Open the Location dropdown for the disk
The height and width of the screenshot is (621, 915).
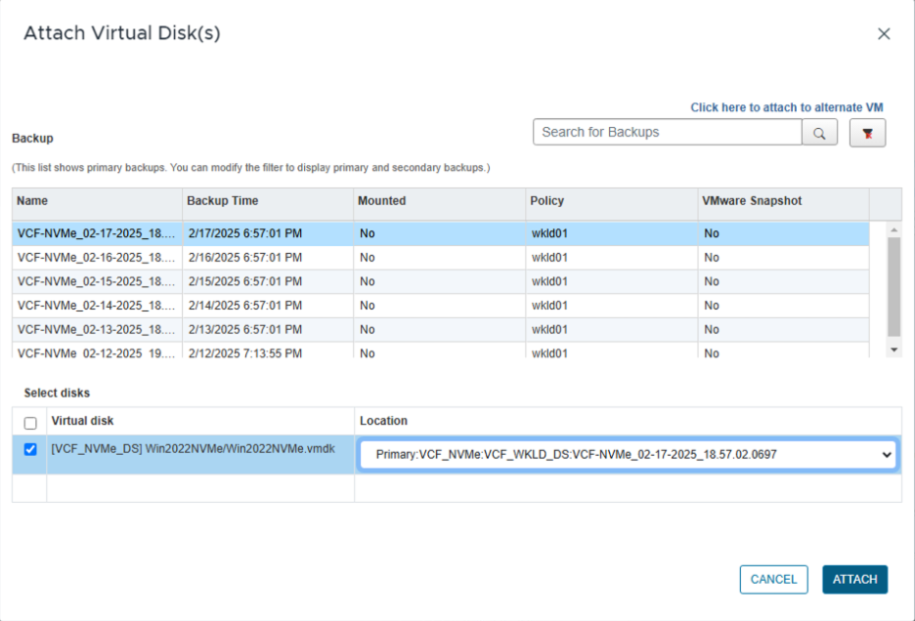tap(627, 455)
